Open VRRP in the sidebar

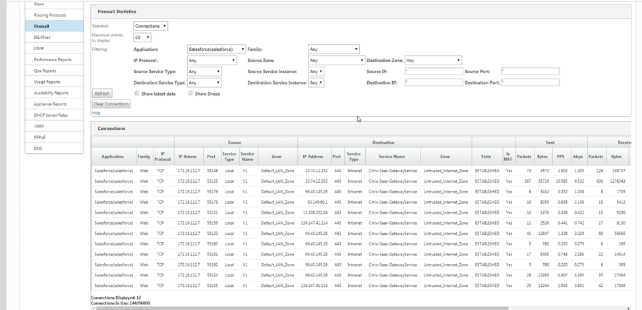(x=54, y=126)
